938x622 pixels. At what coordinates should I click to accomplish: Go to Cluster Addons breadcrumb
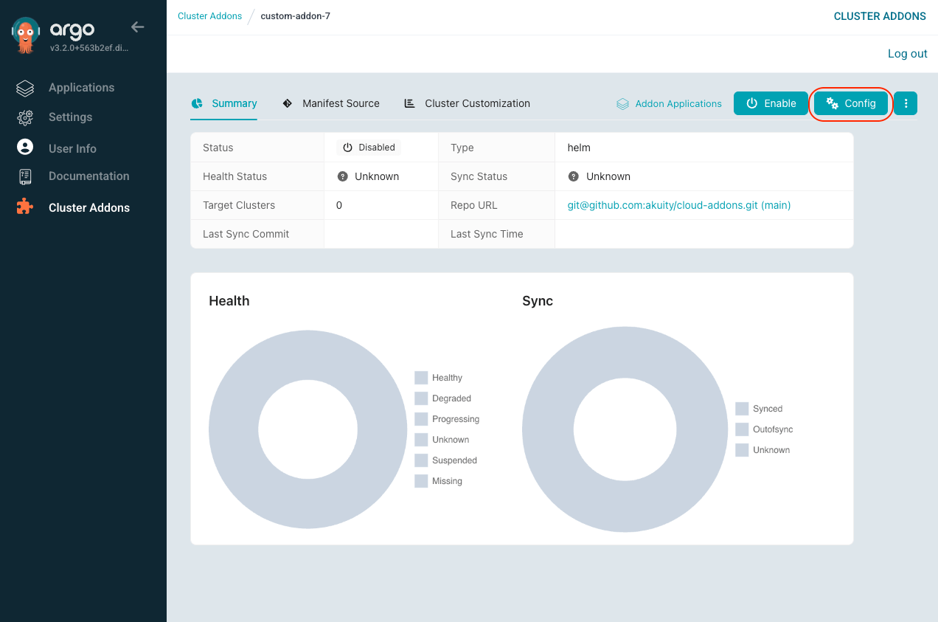pos(209,16)
